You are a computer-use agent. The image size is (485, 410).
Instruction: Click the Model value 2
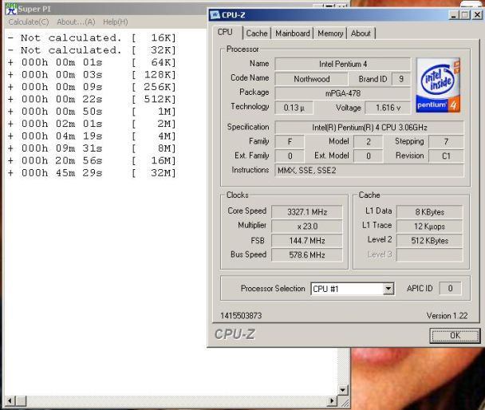368,142
